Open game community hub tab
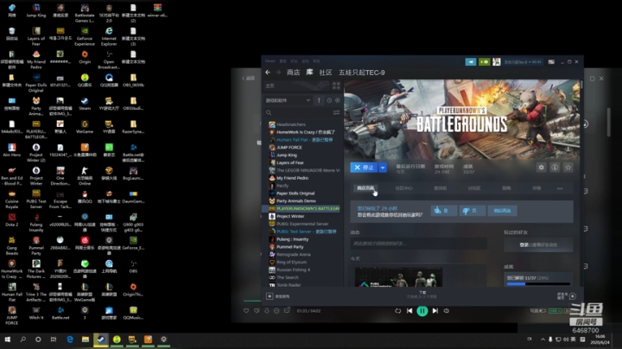 403,188
